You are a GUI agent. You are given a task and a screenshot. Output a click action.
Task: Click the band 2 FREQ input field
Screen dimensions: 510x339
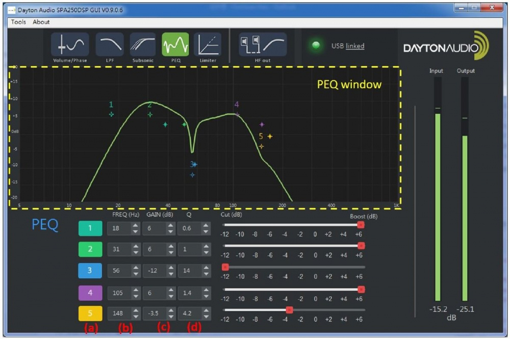[119, 250]
